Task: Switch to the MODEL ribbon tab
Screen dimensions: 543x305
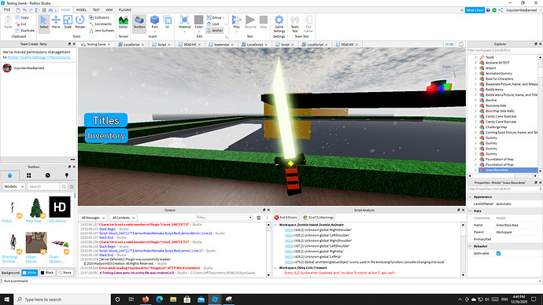Action: (x=81, y=10)
